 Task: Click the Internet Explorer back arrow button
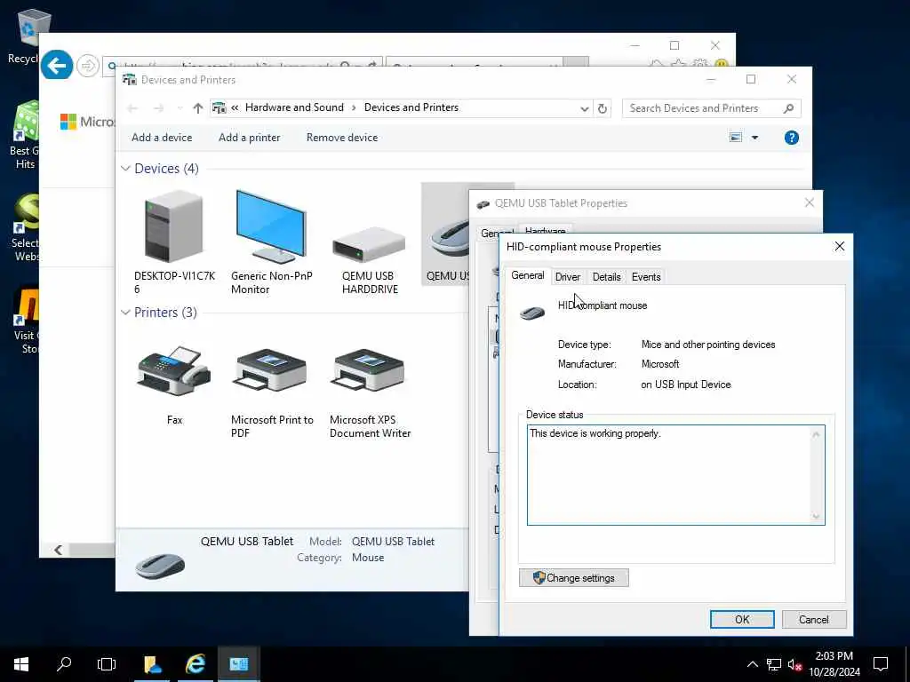[x=57, y=66]
